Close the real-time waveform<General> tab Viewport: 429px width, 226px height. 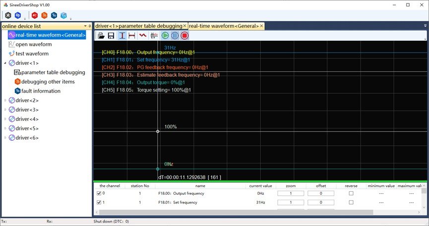point(262,26)
